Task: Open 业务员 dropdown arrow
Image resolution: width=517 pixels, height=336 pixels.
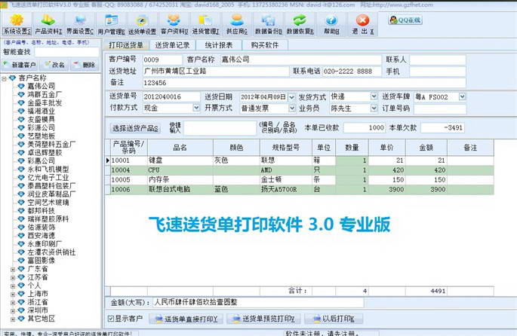Action: [x=374, y=108]
